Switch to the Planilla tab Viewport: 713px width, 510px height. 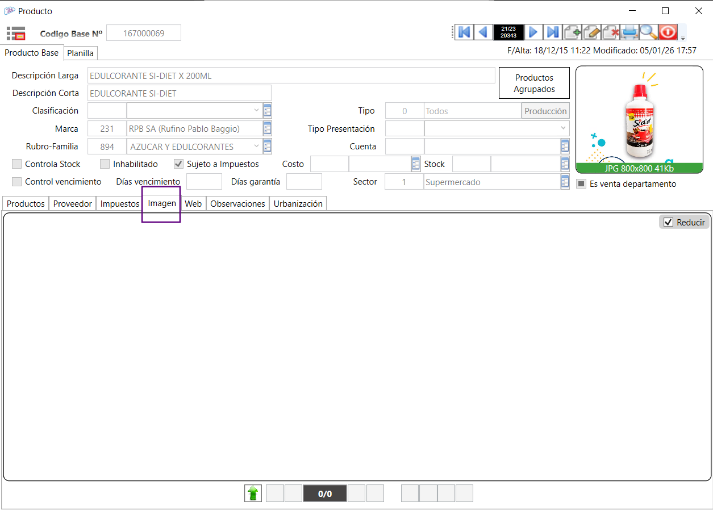[80, 53]
